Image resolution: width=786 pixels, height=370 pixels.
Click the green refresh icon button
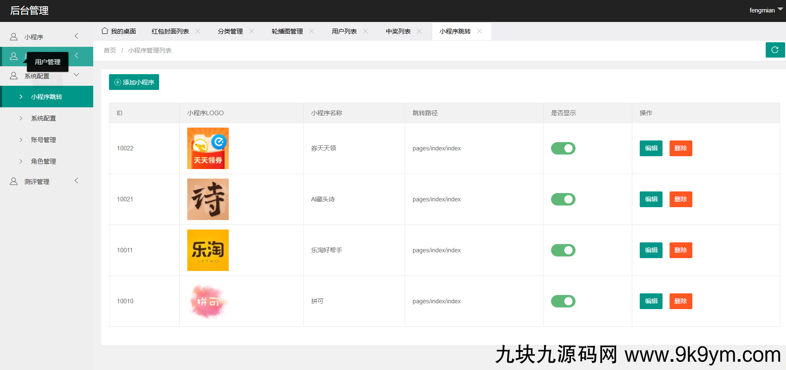click(x=775, y=50)
